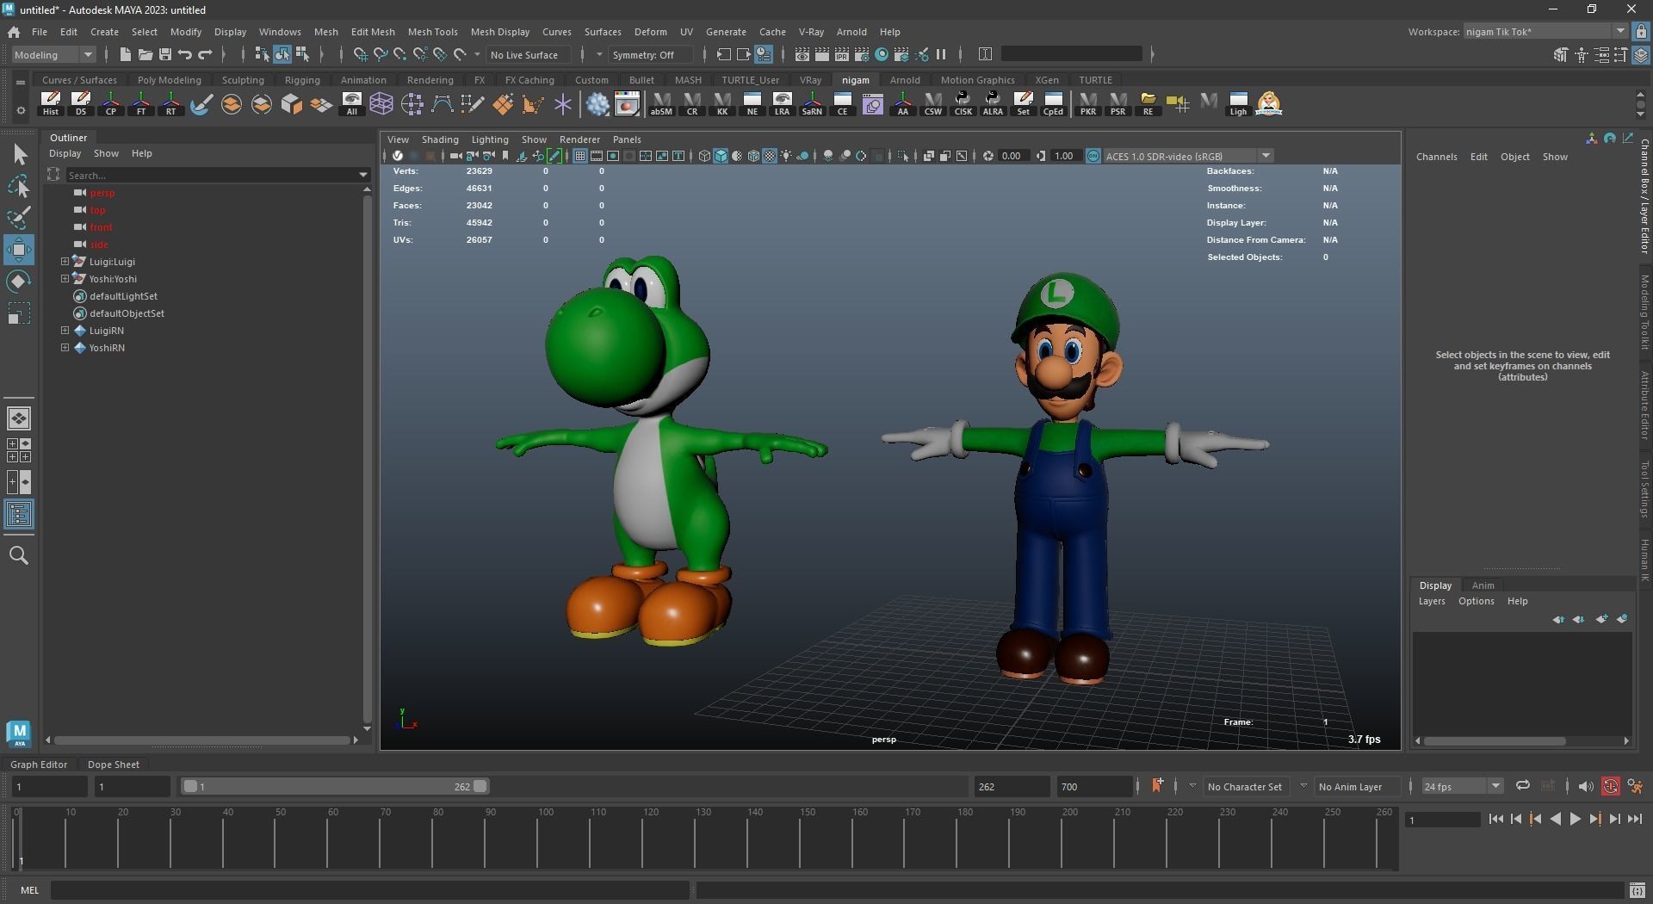This screenshot has height=904, width=1653.
Task: Toggle smooth shade all in viewport toolbar
Action: (721, 156)
